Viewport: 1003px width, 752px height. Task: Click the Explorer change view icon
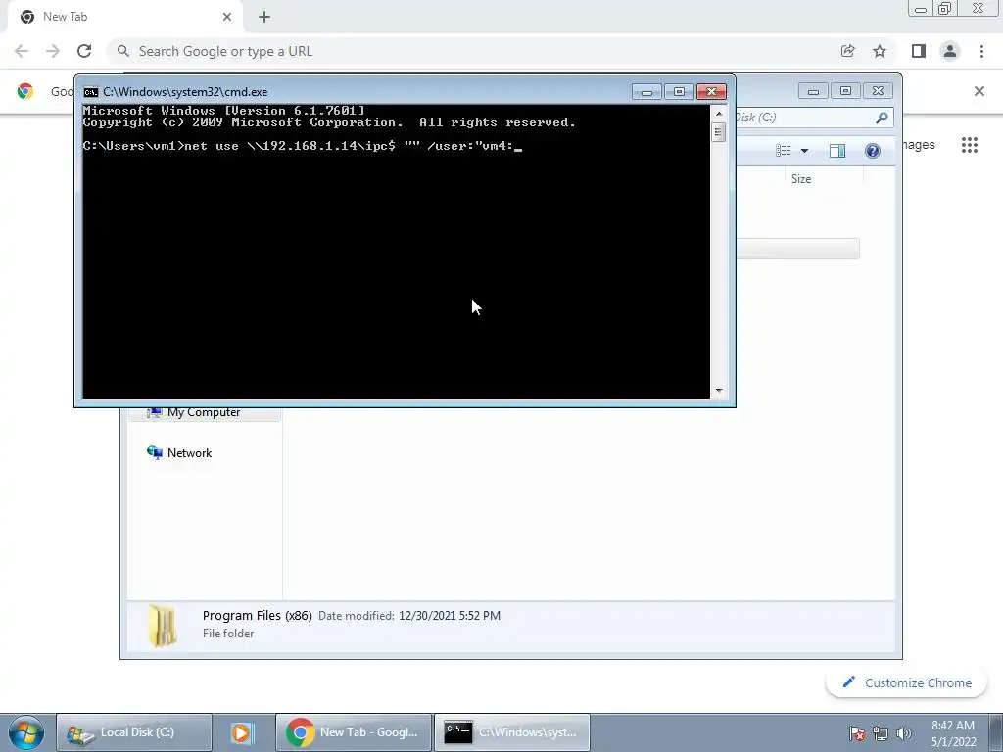click(x=784, y=150)
